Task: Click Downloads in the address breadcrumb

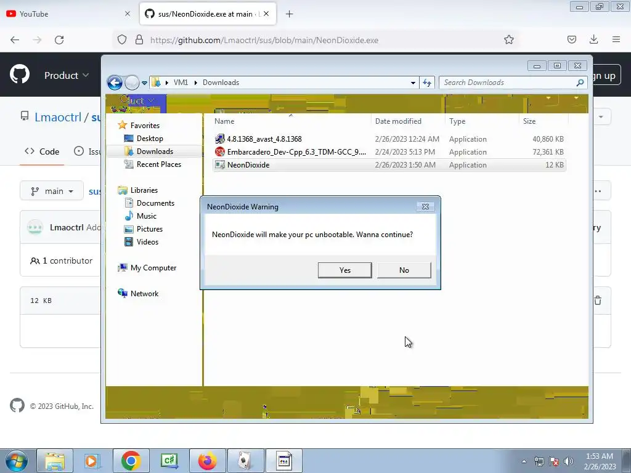Action: (221, 83)
